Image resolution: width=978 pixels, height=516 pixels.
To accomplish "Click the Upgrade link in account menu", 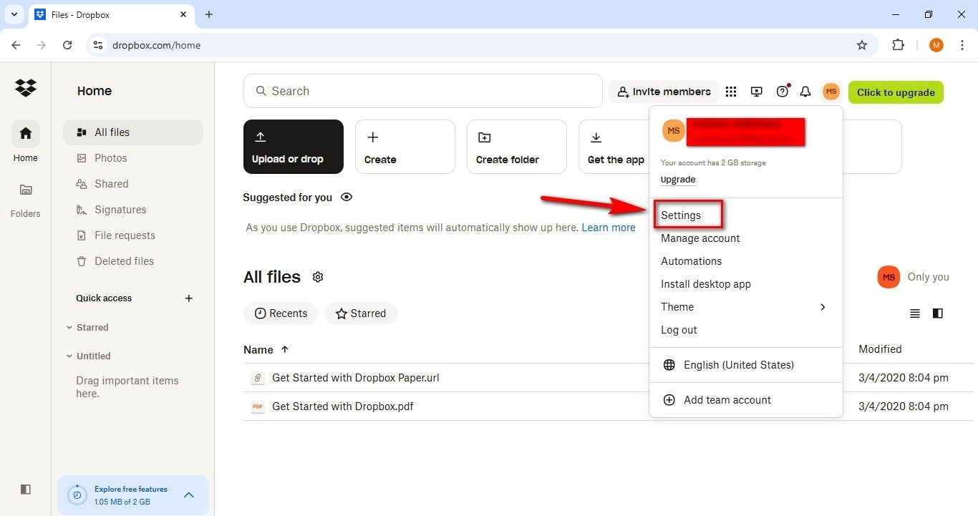I will pyautogui.click(x=678, y=180).
